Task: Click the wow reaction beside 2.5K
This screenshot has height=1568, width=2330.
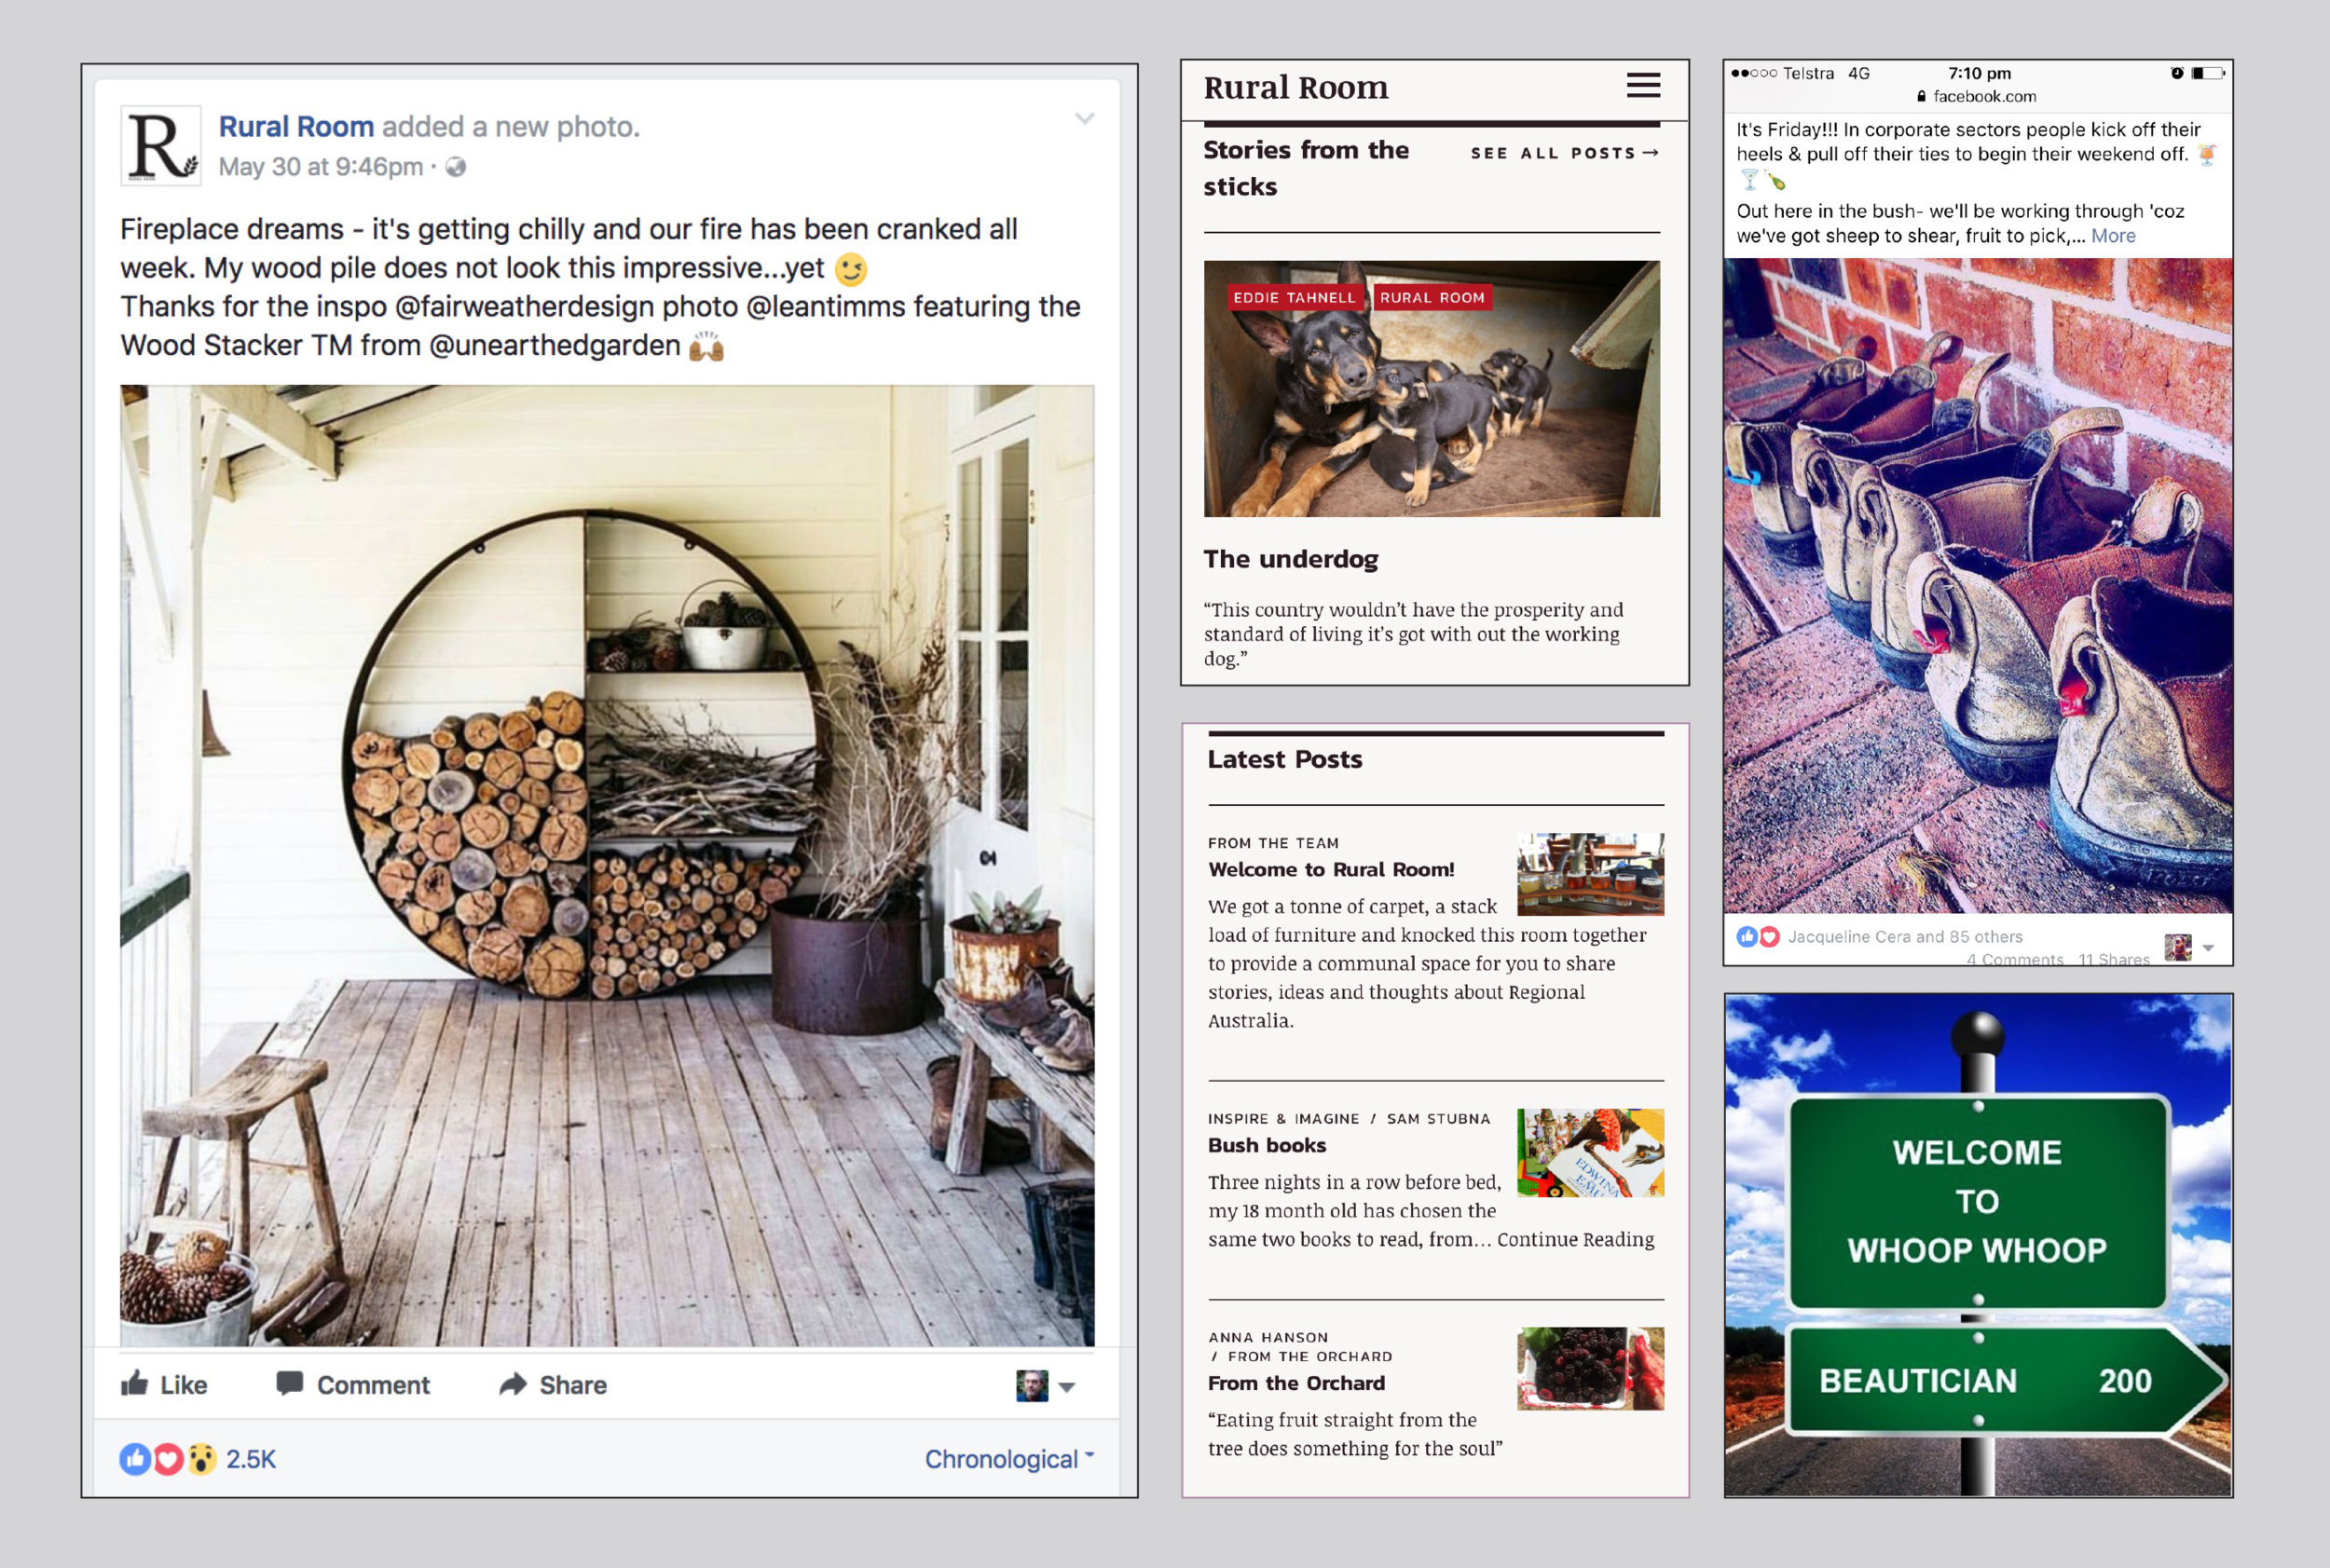Action: point(201,1459)
